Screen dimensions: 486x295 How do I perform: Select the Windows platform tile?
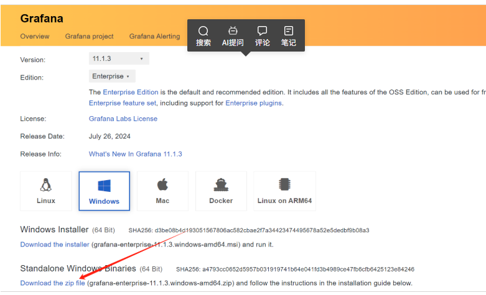[x=104, y=191]
